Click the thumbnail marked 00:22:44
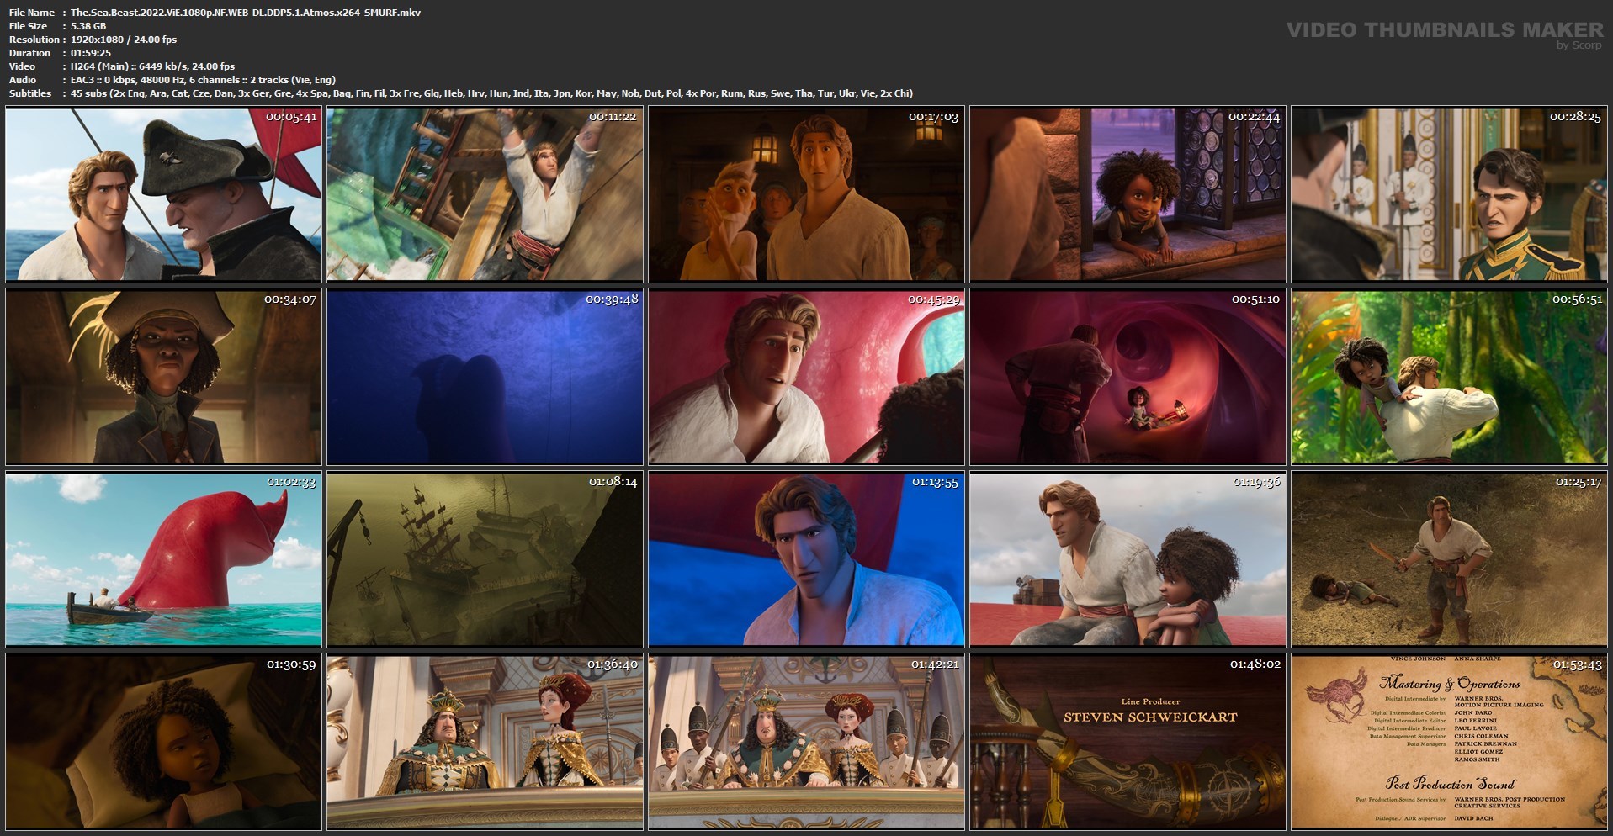The image size is (1613, 836). click(1128, 194)
